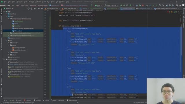Click the Git push arrow icon
This screenshot has width=185, height=104.
[157, 5]
